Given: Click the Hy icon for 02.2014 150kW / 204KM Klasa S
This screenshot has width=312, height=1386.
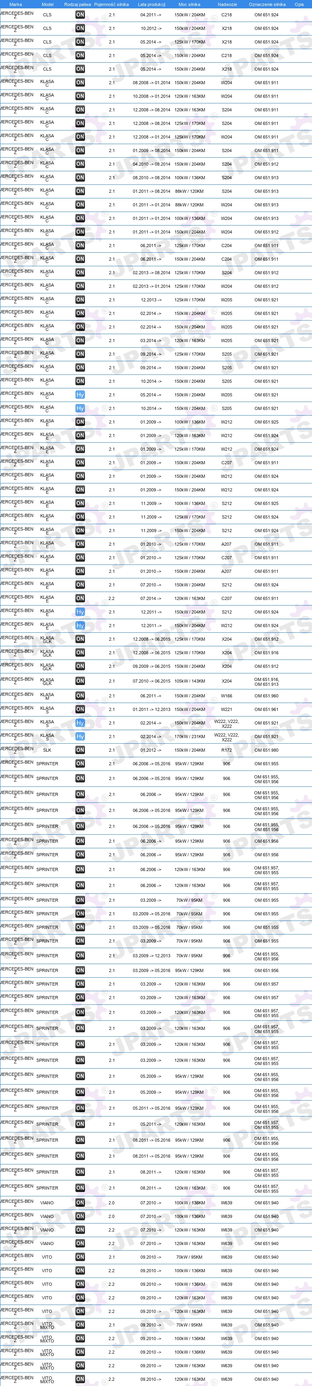Looking at the screenshot, I should tap(80, 723).
